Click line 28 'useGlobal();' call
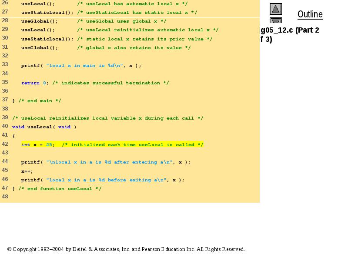348x261 pixels. pos(40,21)
